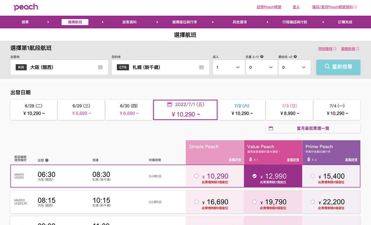Click the calendar icon in 當月最低票價一覽 button
This screenshot has height=225, width=371.
(271, 128)
